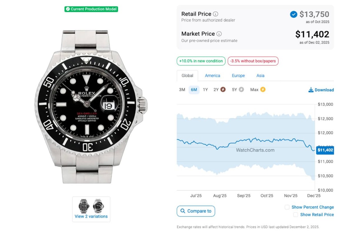Click the +10.0% in new condition badge
The width and height of the screenshot is (353, 233).
[201, 61]
